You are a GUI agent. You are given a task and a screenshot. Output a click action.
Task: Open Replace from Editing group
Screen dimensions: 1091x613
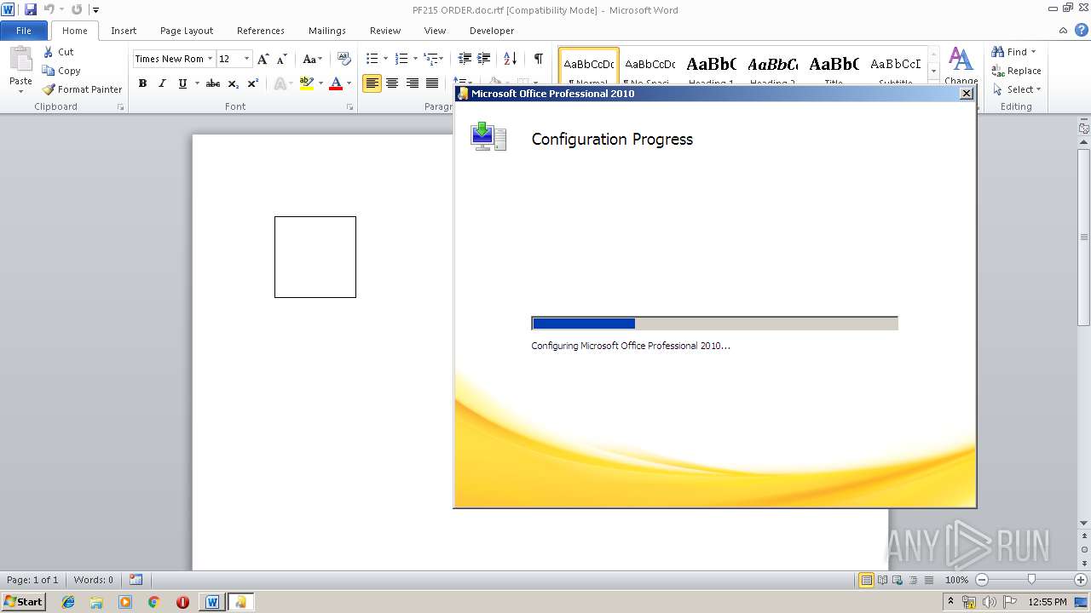pyautogui.click(x=1016, y=71)
